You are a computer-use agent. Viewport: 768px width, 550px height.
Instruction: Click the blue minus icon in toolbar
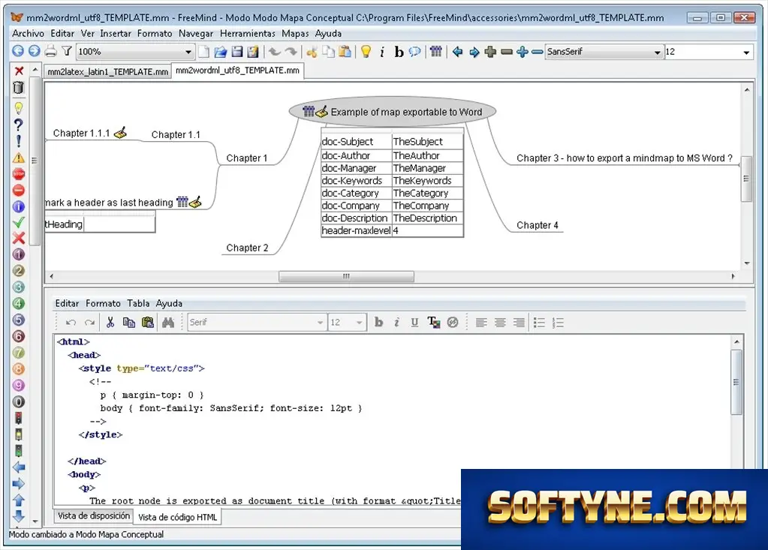(538, 51)
